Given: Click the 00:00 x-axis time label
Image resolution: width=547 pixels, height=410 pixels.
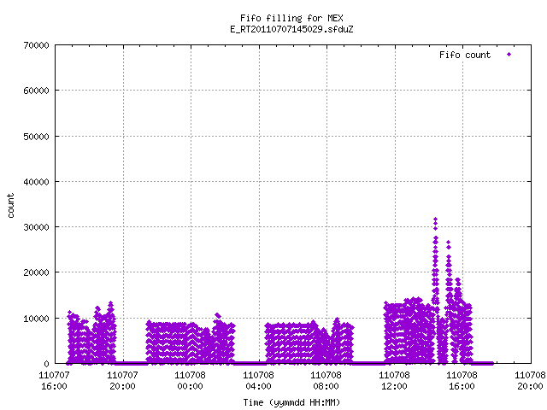Looking at the screenshot, I should point(190,386).
